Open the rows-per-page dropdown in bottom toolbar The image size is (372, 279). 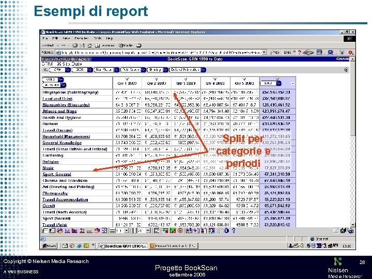(x=127, y=230)
